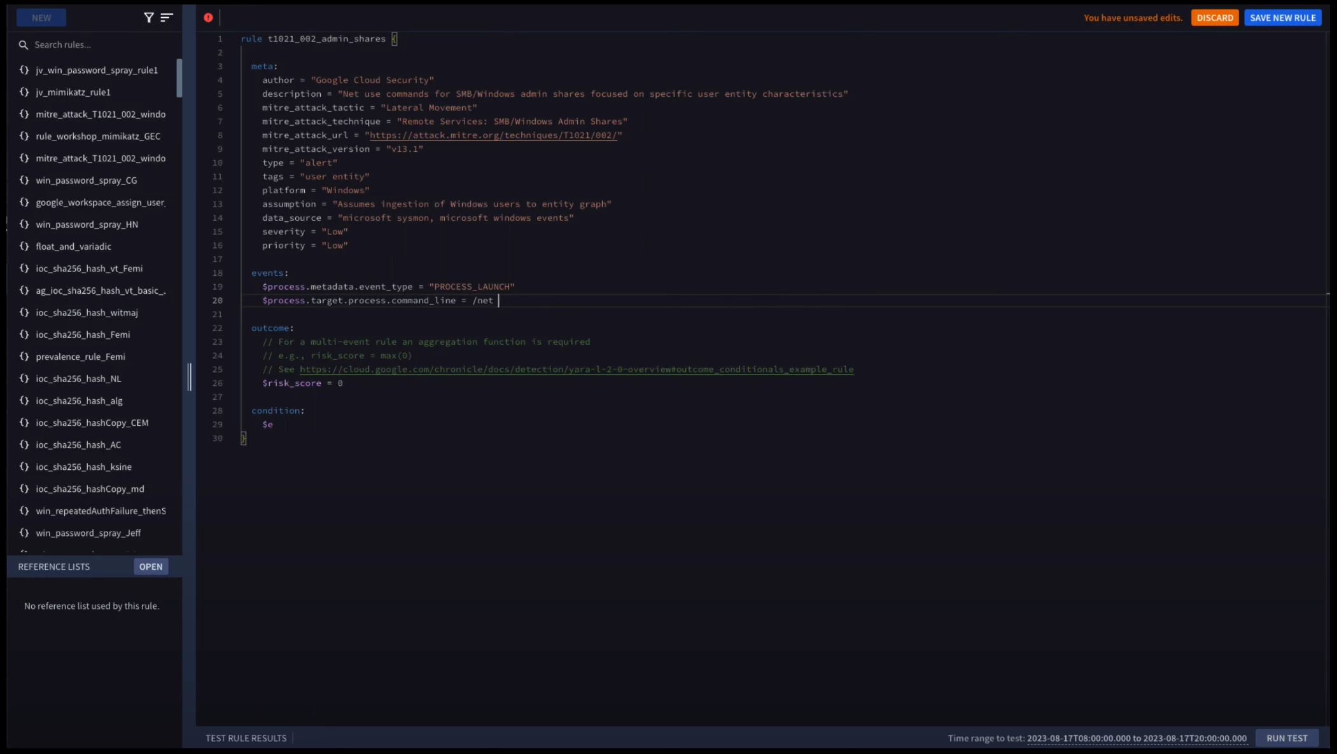Viewport: 1337px width, 754px height.
Task: Open the yara-l-2-0-overview documentation link
Action: pos(577,369)
